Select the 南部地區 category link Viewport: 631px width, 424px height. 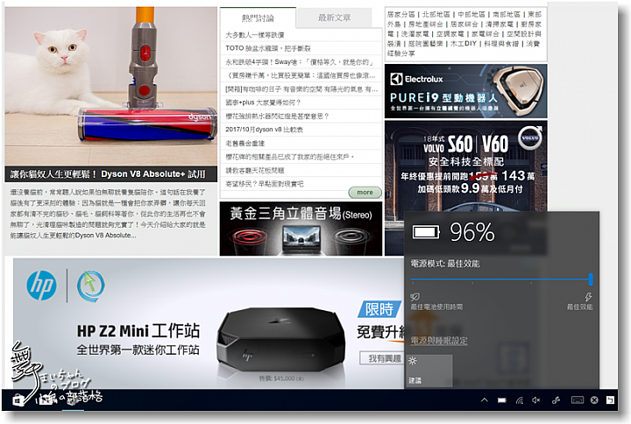(507, 15)
